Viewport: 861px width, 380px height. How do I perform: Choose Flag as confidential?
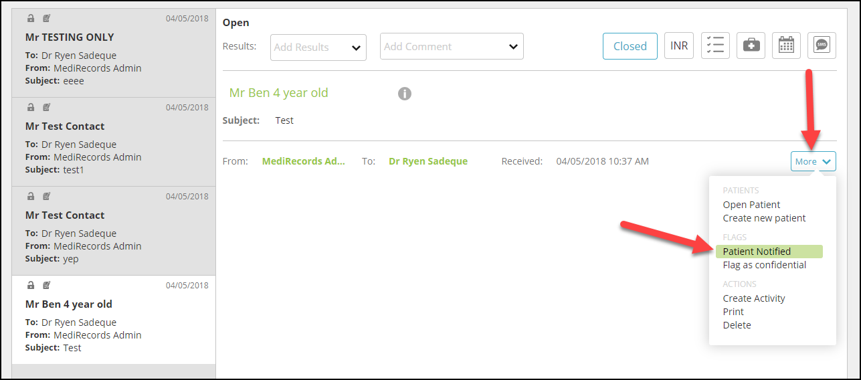coord(764,265)
